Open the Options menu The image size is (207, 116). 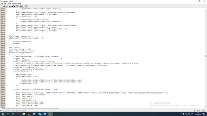15,4
